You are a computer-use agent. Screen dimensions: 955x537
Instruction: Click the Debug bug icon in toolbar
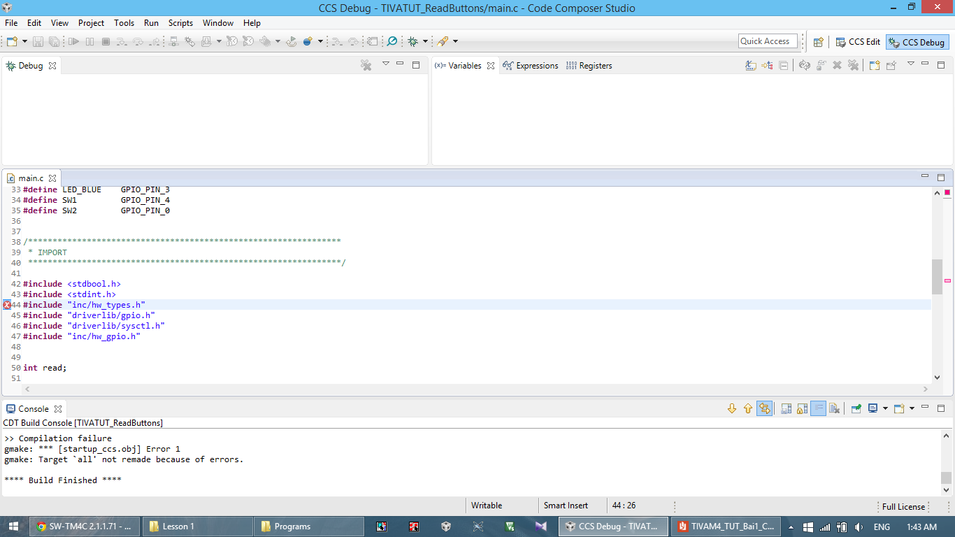[x=412, y=41]
